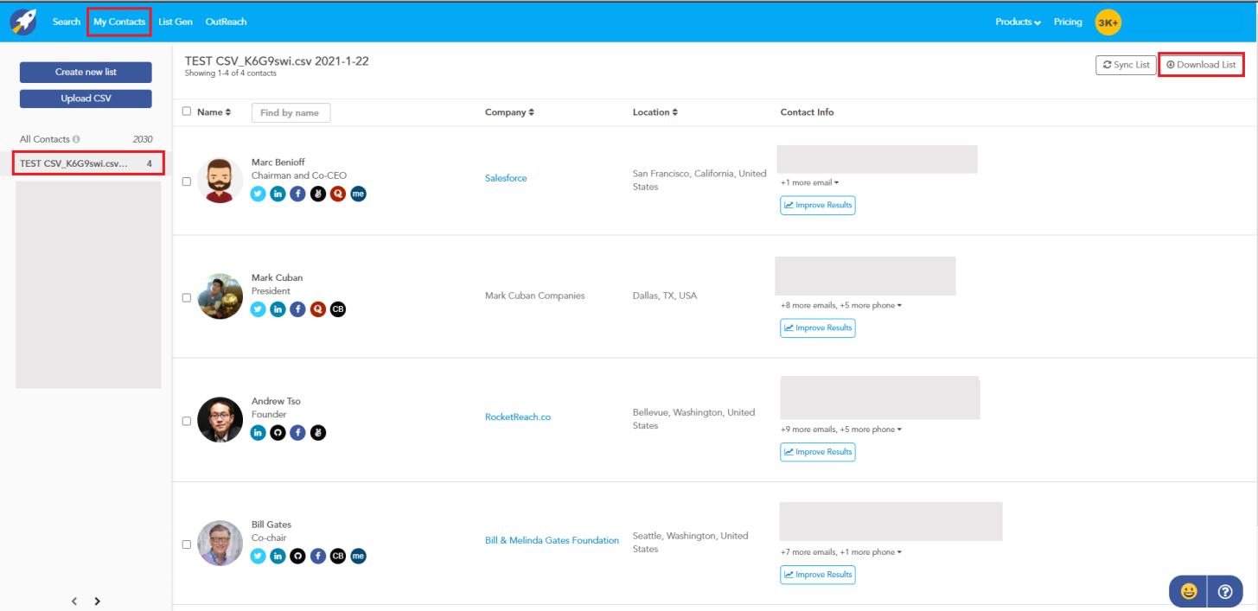Click the Download List button

(1201, 65)
